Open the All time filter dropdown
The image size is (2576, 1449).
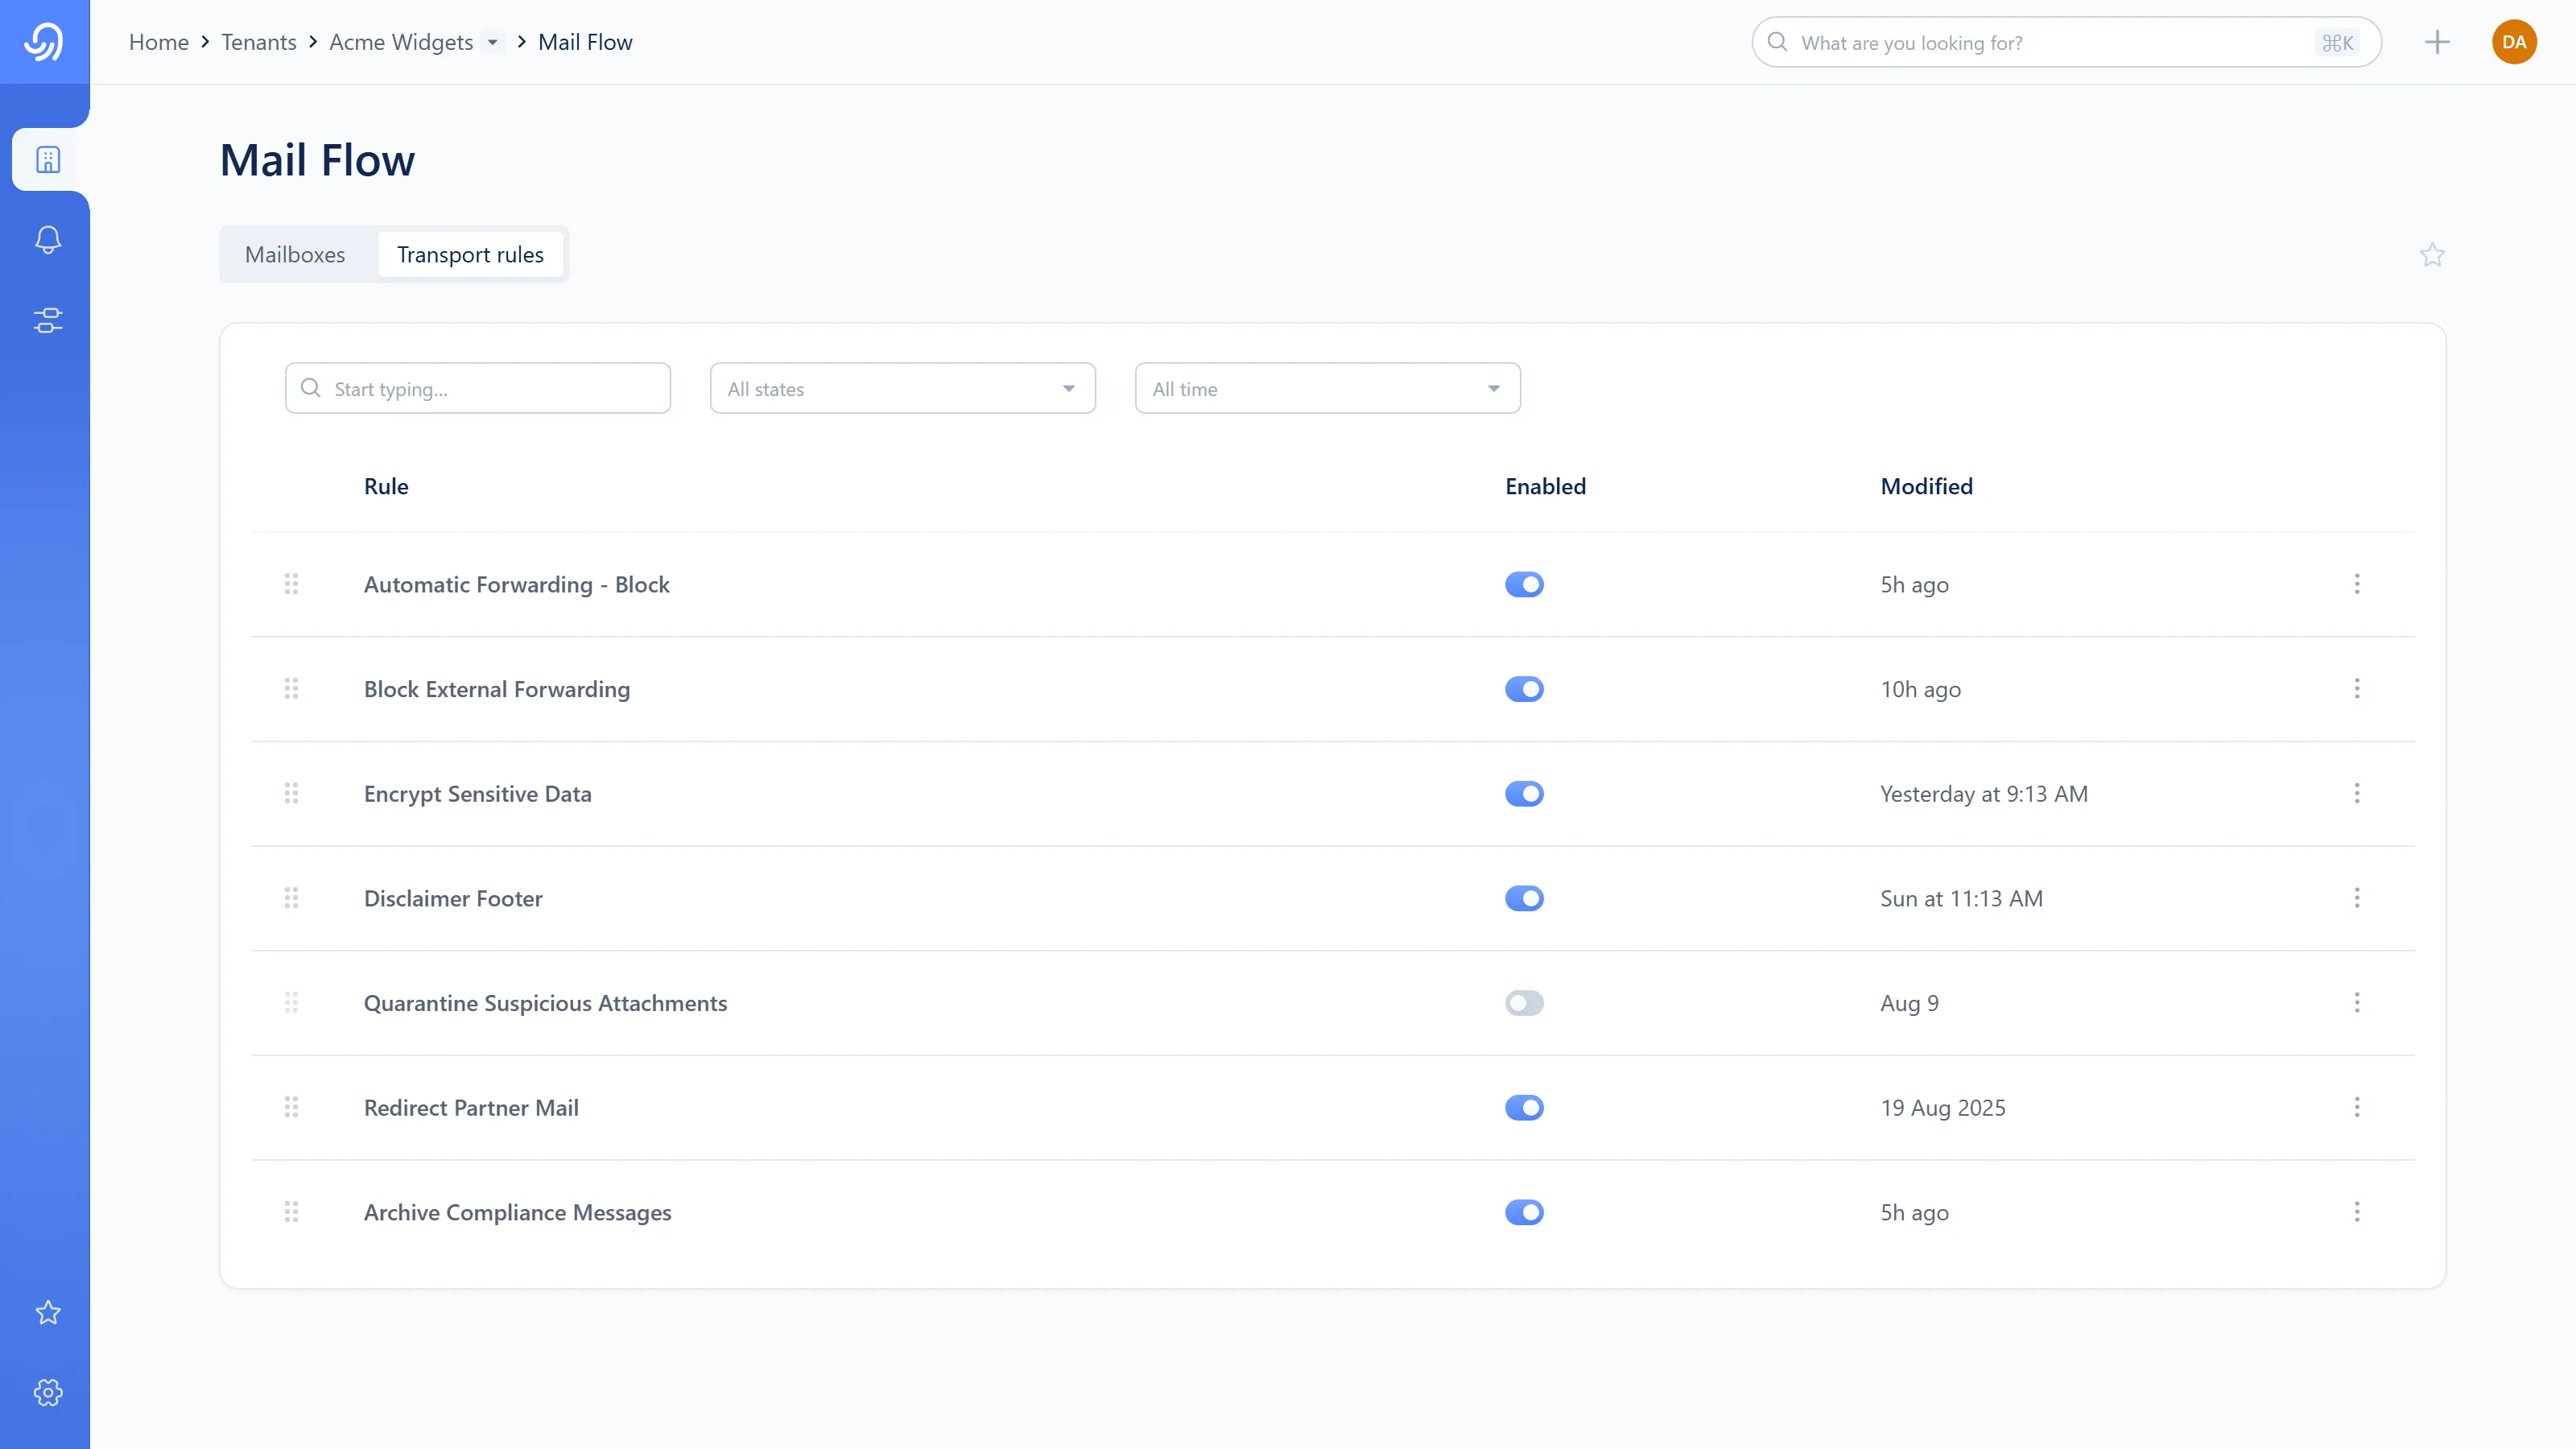click(x=1328, y=388)
